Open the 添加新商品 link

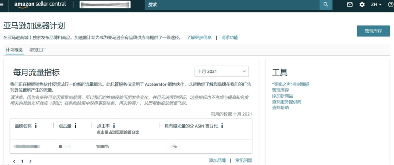coord(282,96)
